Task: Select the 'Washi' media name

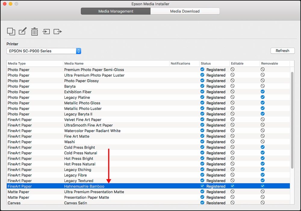Action: (70, 142)
